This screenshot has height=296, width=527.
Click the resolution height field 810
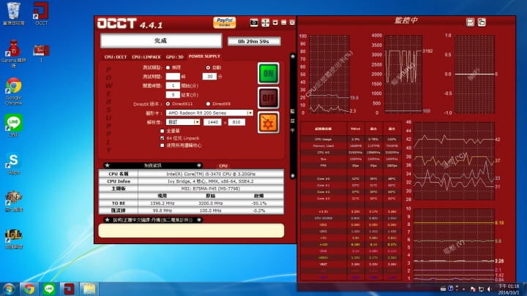(236, 122)
